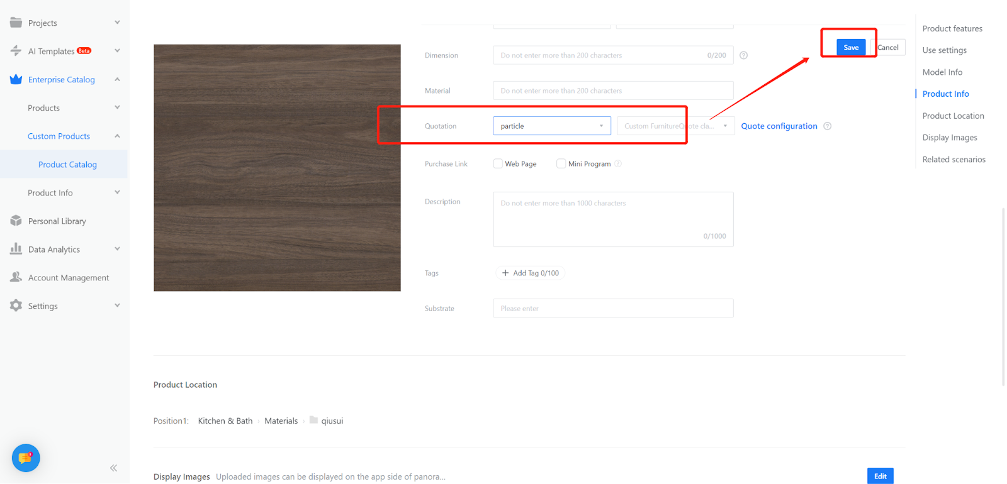The height and width of the screenshot is (484, 1007).
Task: Click the Settings gear icon
Action: [16, 305]
